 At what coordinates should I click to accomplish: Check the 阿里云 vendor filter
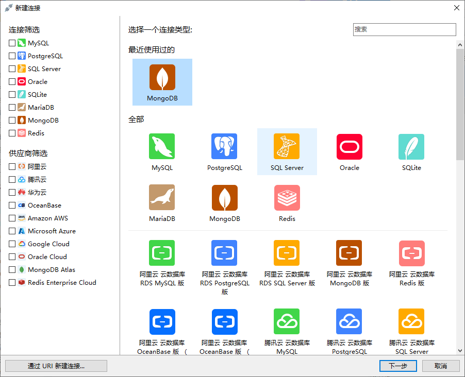pyautogui.click(x=12, y=166)
